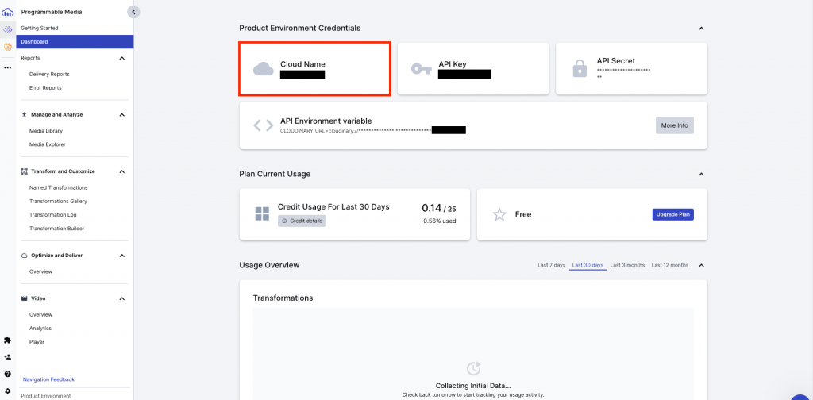Image resolution: width=813 pixels, height=400 pixels.
Task: Open the help question mark icon
Action: coord(7,374)
